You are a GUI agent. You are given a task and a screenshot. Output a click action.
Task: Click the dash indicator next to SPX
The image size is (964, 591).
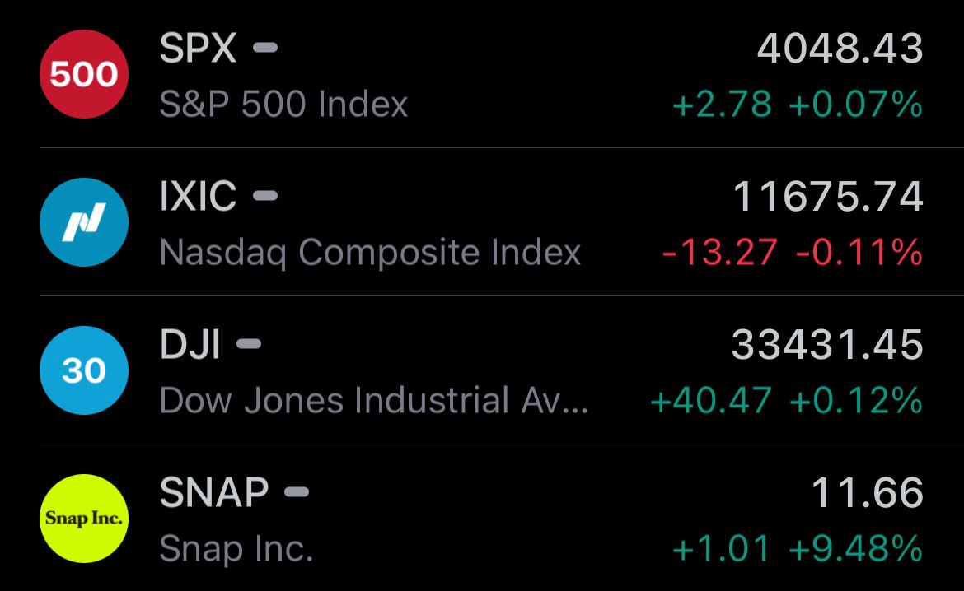pos(265,47)
